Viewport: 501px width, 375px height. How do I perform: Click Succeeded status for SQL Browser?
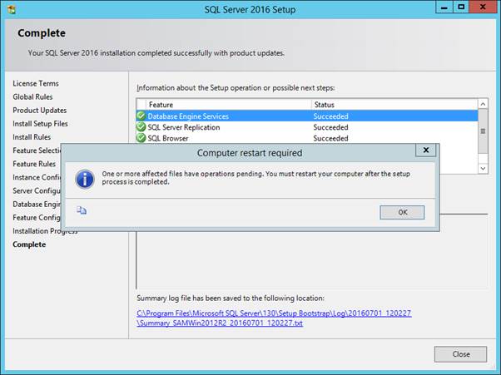(x=330, y=138)
